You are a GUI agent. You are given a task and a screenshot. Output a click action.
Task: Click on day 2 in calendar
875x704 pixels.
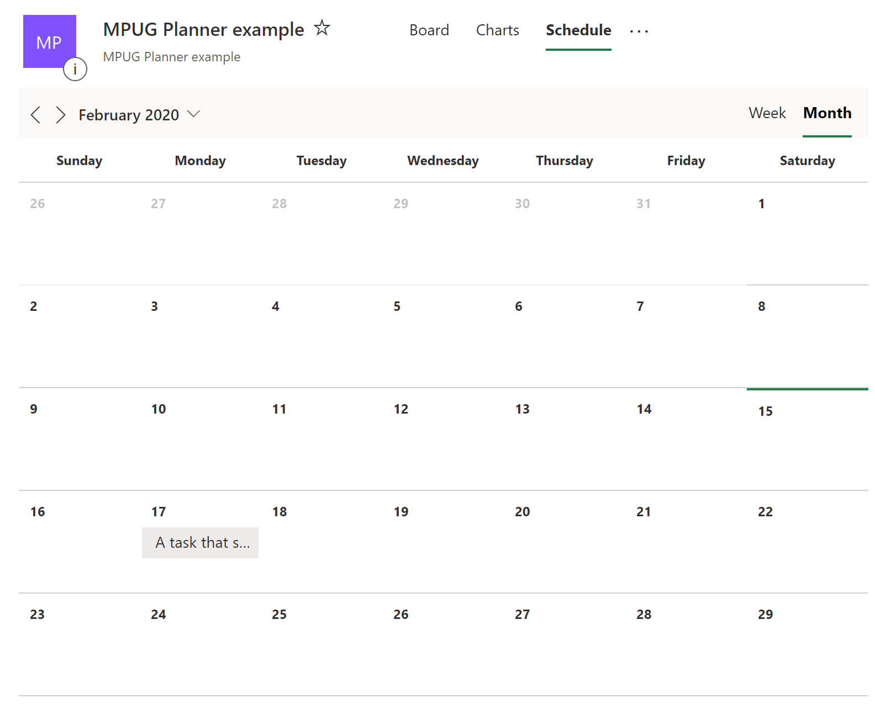34,306
